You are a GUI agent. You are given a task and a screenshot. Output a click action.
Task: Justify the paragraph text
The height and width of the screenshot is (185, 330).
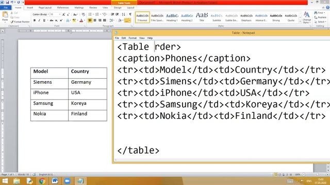click(104, 21)
